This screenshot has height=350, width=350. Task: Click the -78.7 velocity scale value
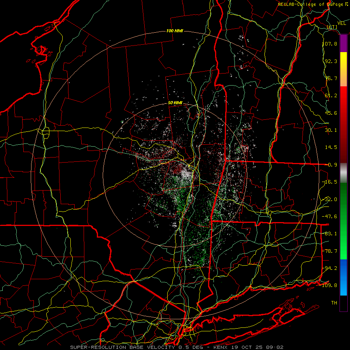coord(330,251)
